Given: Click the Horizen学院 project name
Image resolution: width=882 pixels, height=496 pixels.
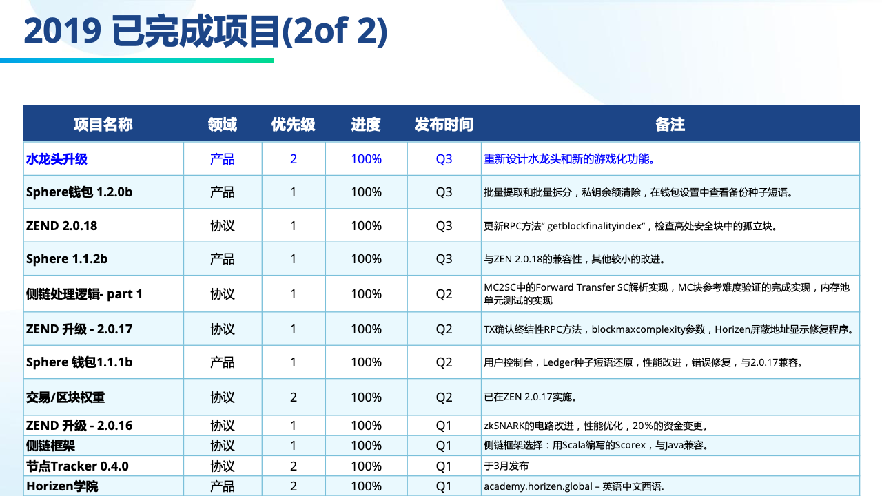Looking at the screenshot, I should pyautogui.click(x=62, y=486).
